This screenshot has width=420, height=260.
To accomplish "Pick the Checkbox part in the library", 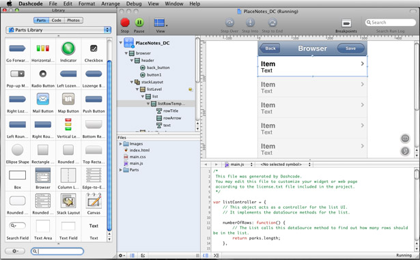I will [94, 48].
